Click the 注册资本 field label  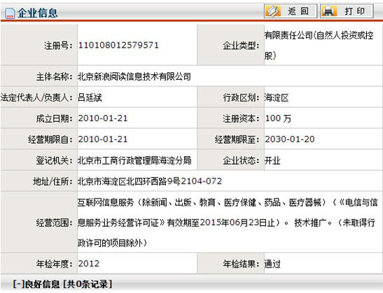coord(241,118)
